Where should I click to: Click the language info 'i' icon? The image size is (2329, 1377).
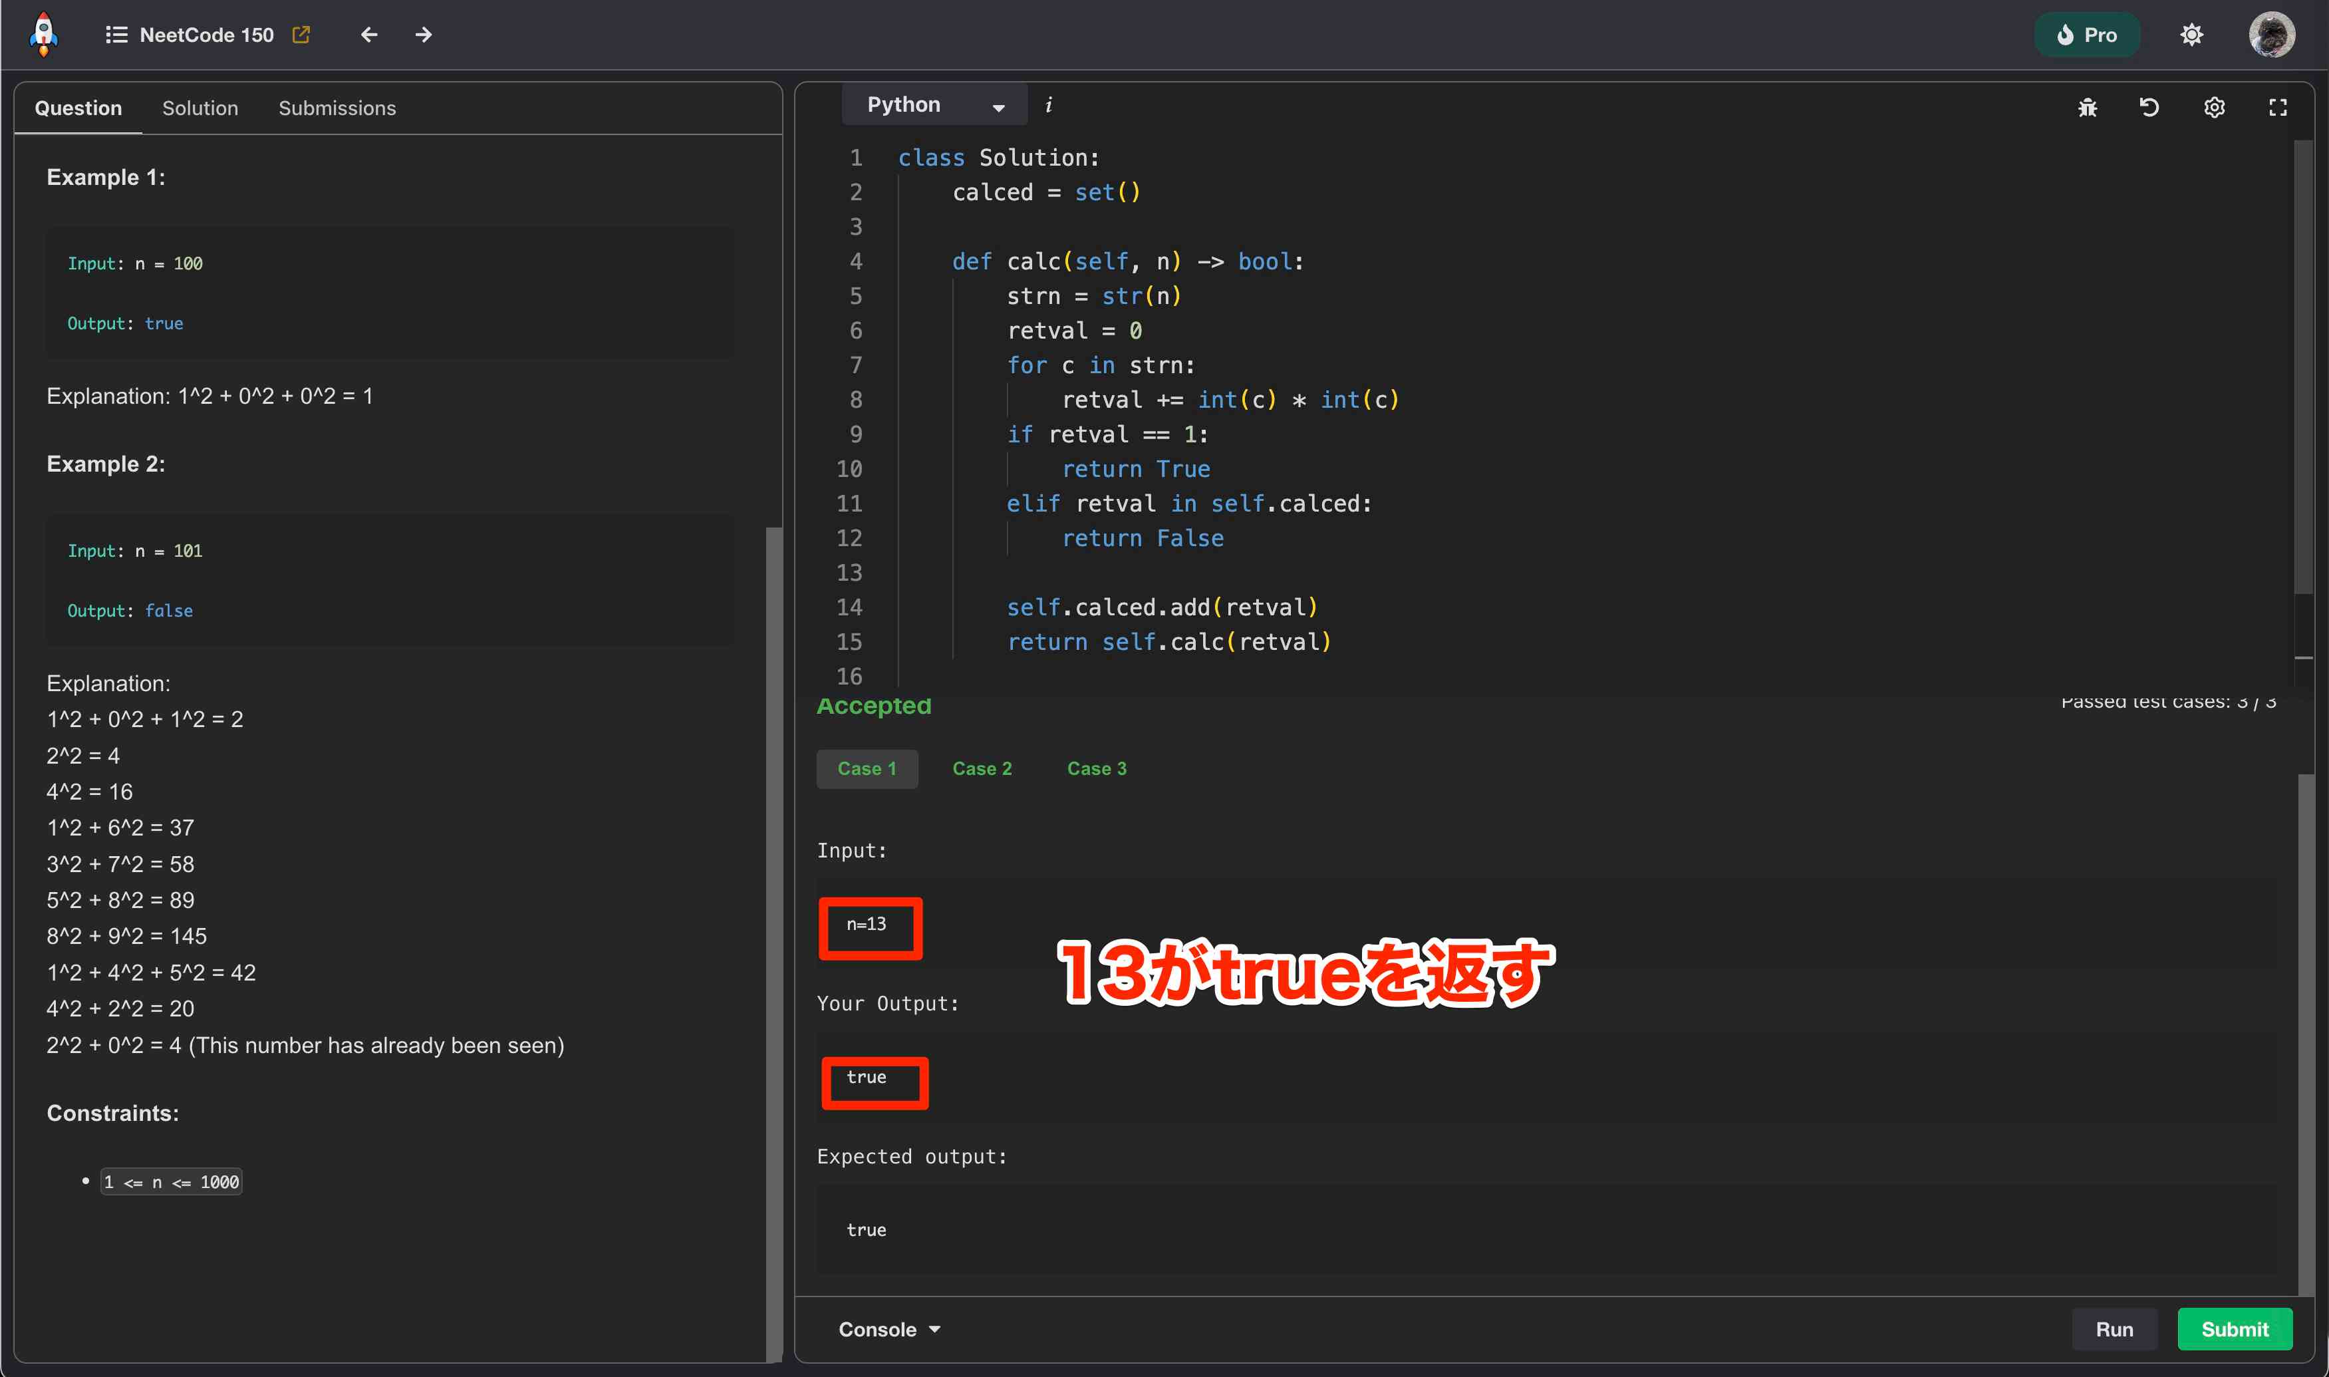point(1048,105)
